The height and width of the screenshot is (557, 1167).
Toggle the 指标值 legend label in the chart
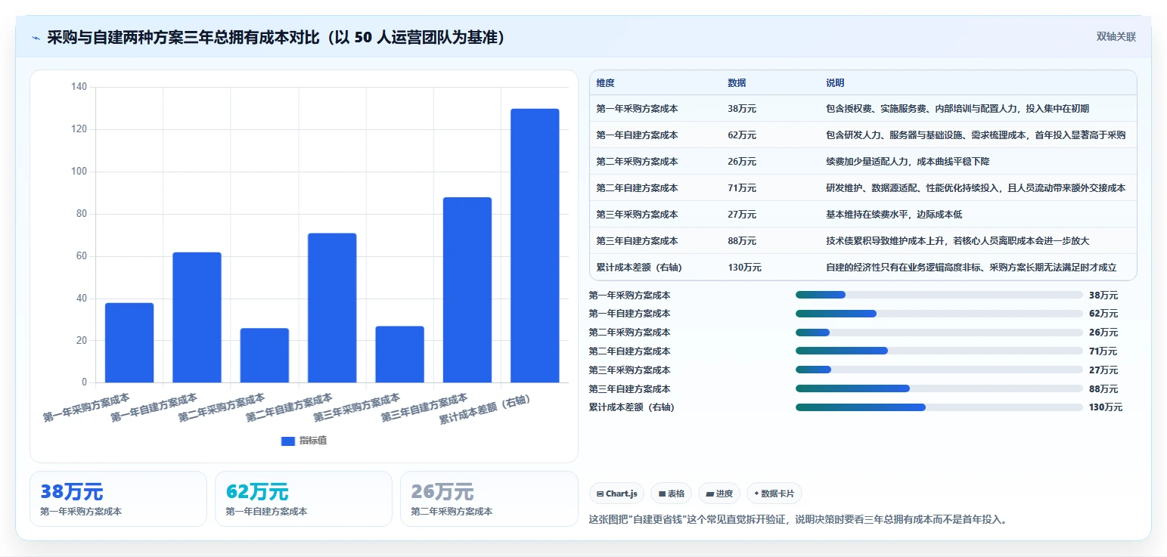[x=313, y=441]
